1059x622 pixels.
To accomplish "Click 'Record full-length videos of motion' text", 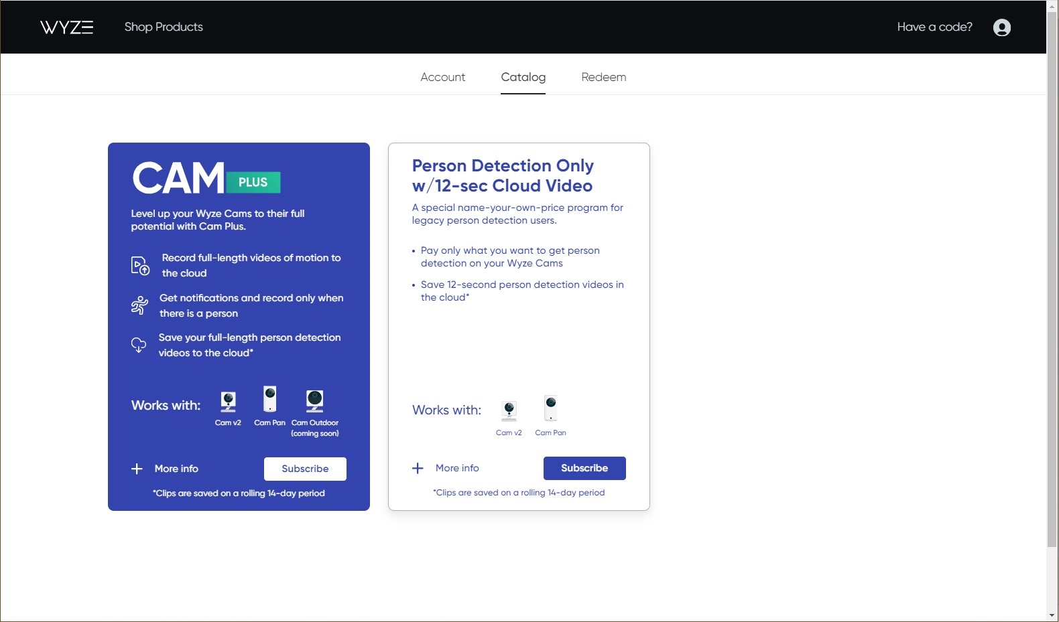I will pyautogui.click(x=251, y=265).
